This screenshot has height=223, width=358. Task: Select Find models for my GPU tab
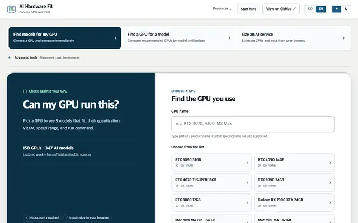65,38
